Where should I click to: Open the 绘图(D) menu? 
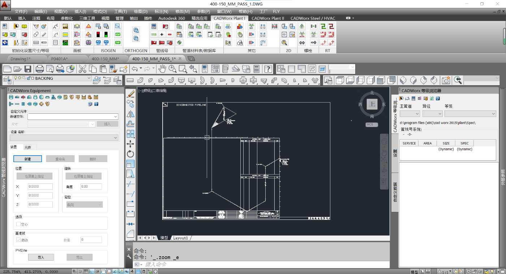pos(141,12)
